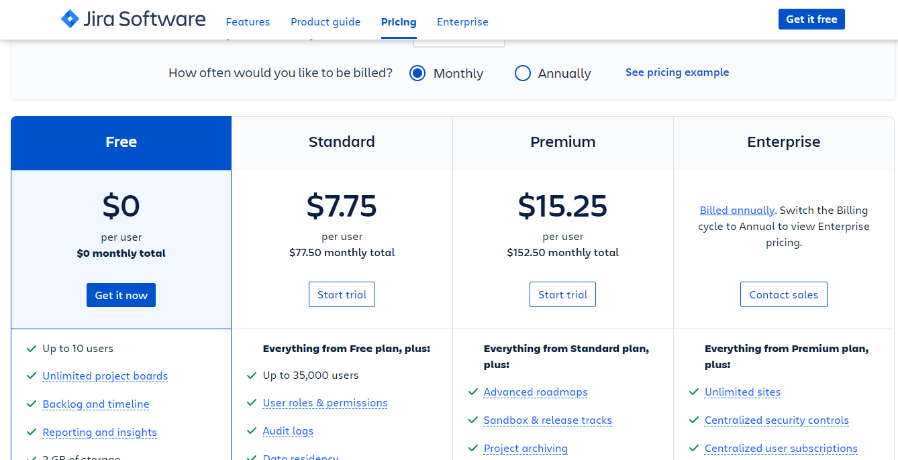This screenshot has height=460, width=898.
Task: Select the Annually billing radio button
Action: (523, 73)
